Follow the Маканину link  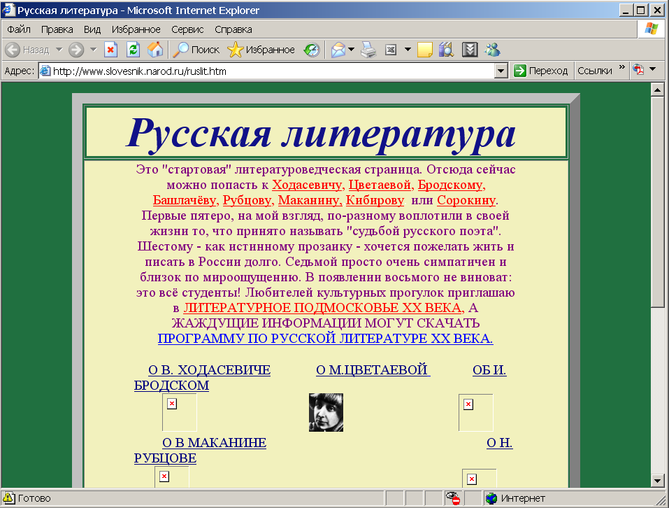(x=310, y=200)
